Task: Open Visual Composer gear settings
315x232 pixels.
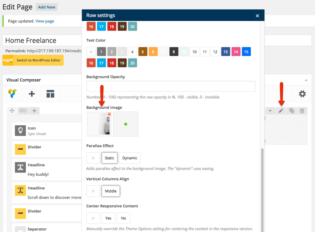Action: click(302, 94)
